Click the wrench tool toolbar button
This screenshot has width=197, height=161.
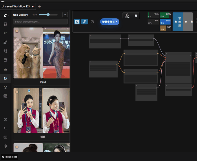85,22
